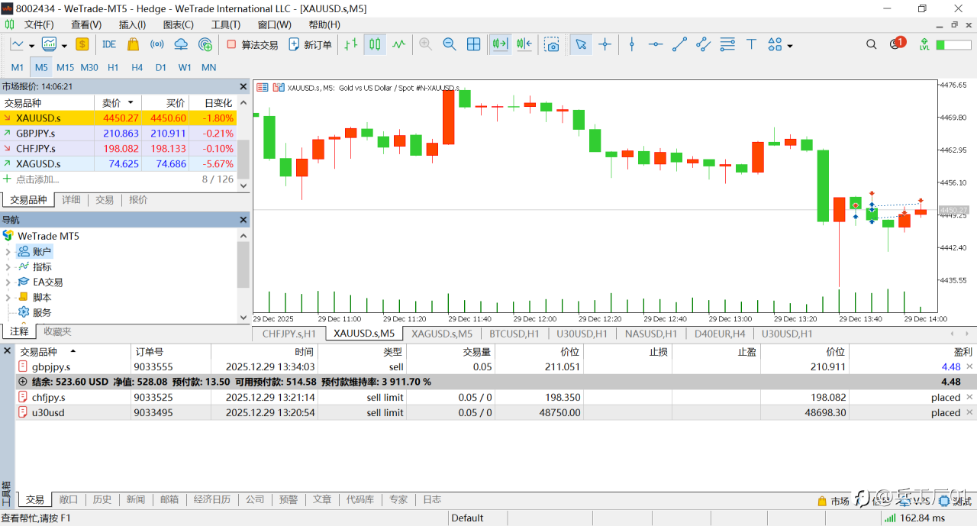Select the H1 timeframe
Image resolution: width=977 pixels, height=526 pixels.
pyautogui.click(x=113, y=67)
